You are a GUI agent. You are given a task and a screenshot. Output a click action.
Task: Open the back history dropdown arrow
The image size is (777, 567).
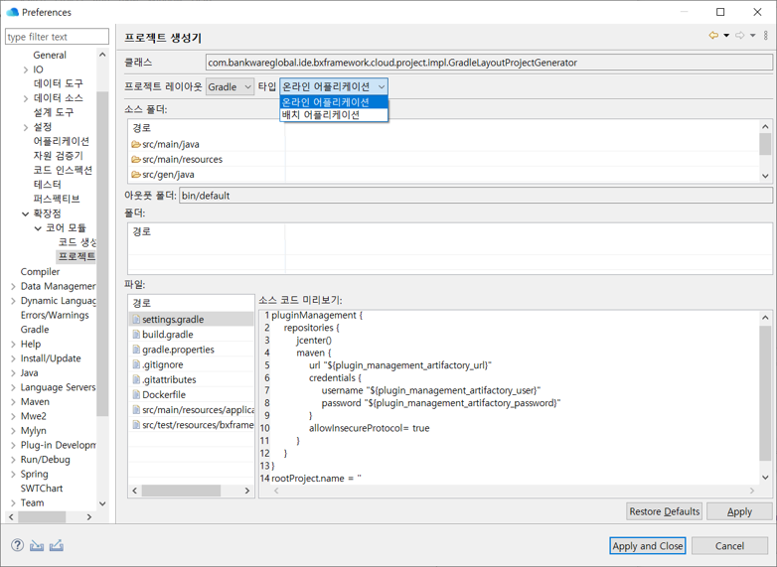726,36
